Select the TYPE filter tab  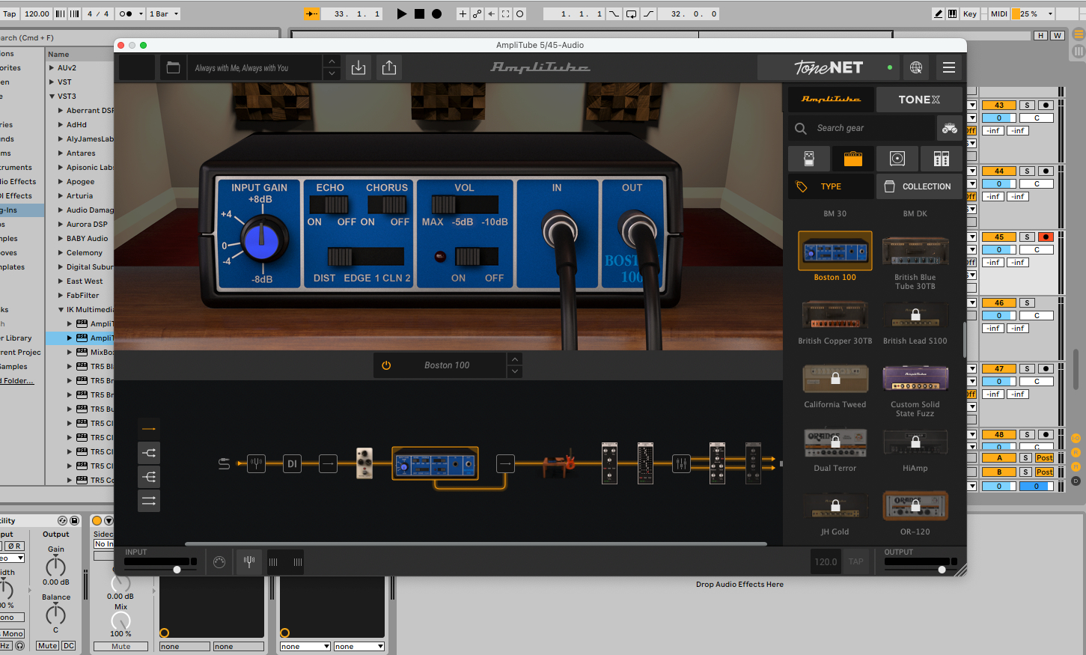point(831,186)
